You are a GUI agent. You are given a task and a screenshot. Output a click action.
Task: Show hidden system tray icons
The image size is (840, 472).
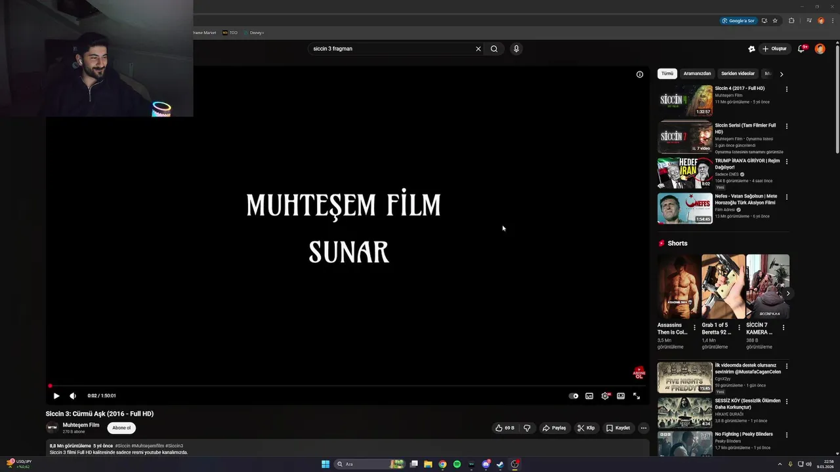click(780, 464)
